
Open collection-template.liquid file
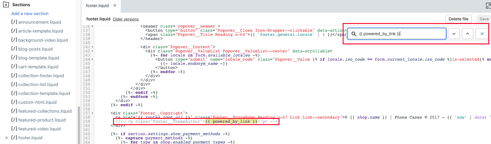44,93
